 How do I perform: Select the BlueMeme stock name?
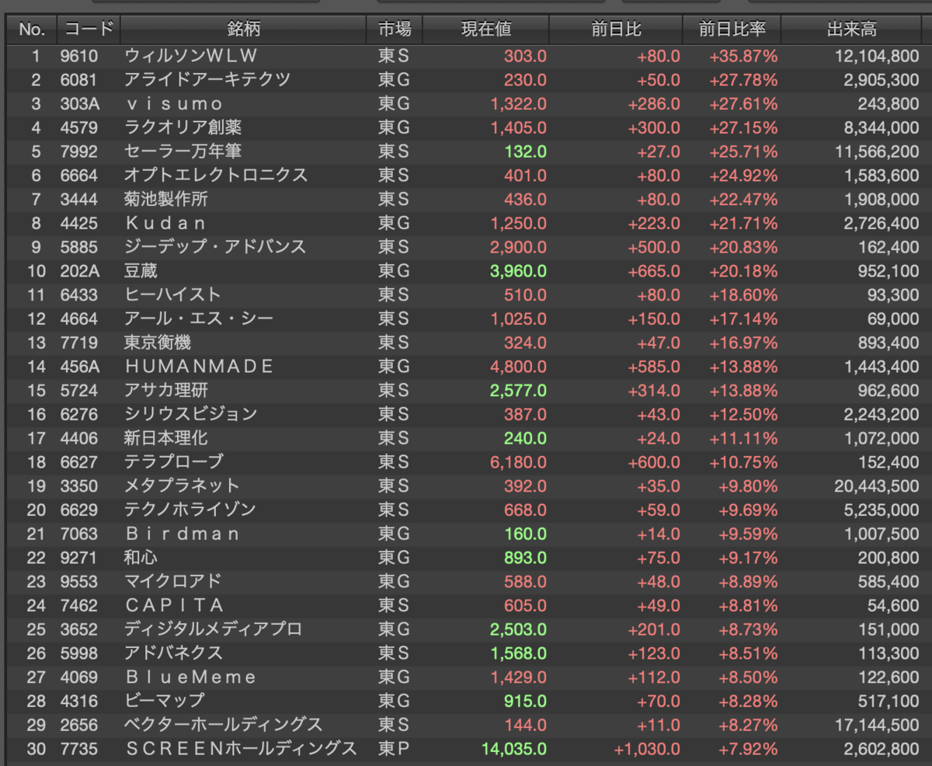click(190, 677)
